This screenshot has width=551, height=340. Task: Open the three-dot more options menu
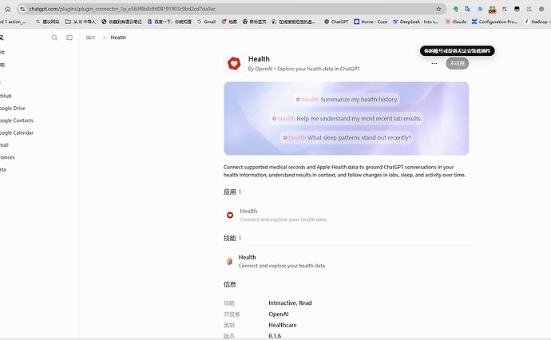[x=434, y=64]
